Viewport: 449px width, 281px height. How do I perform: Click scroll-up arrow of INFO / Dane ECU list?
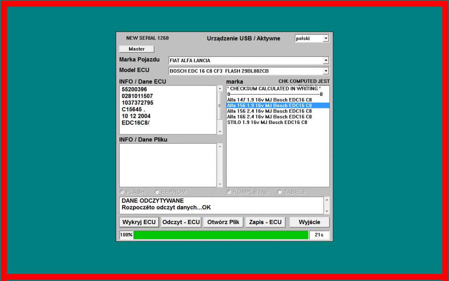tap(220, 89)
